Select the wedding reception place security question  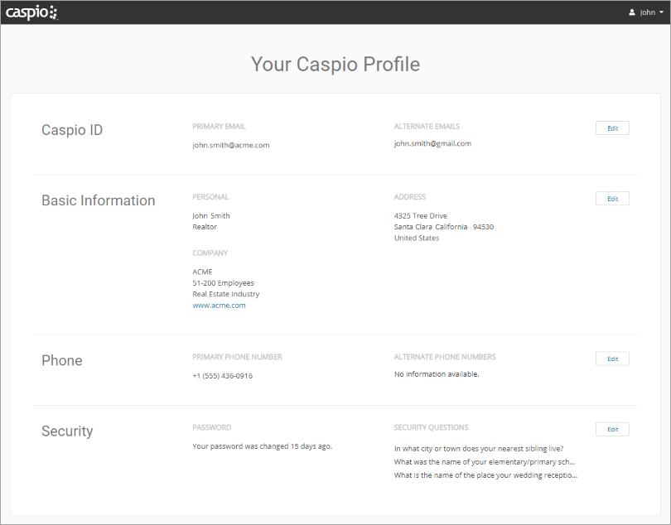tap(485, 475)
